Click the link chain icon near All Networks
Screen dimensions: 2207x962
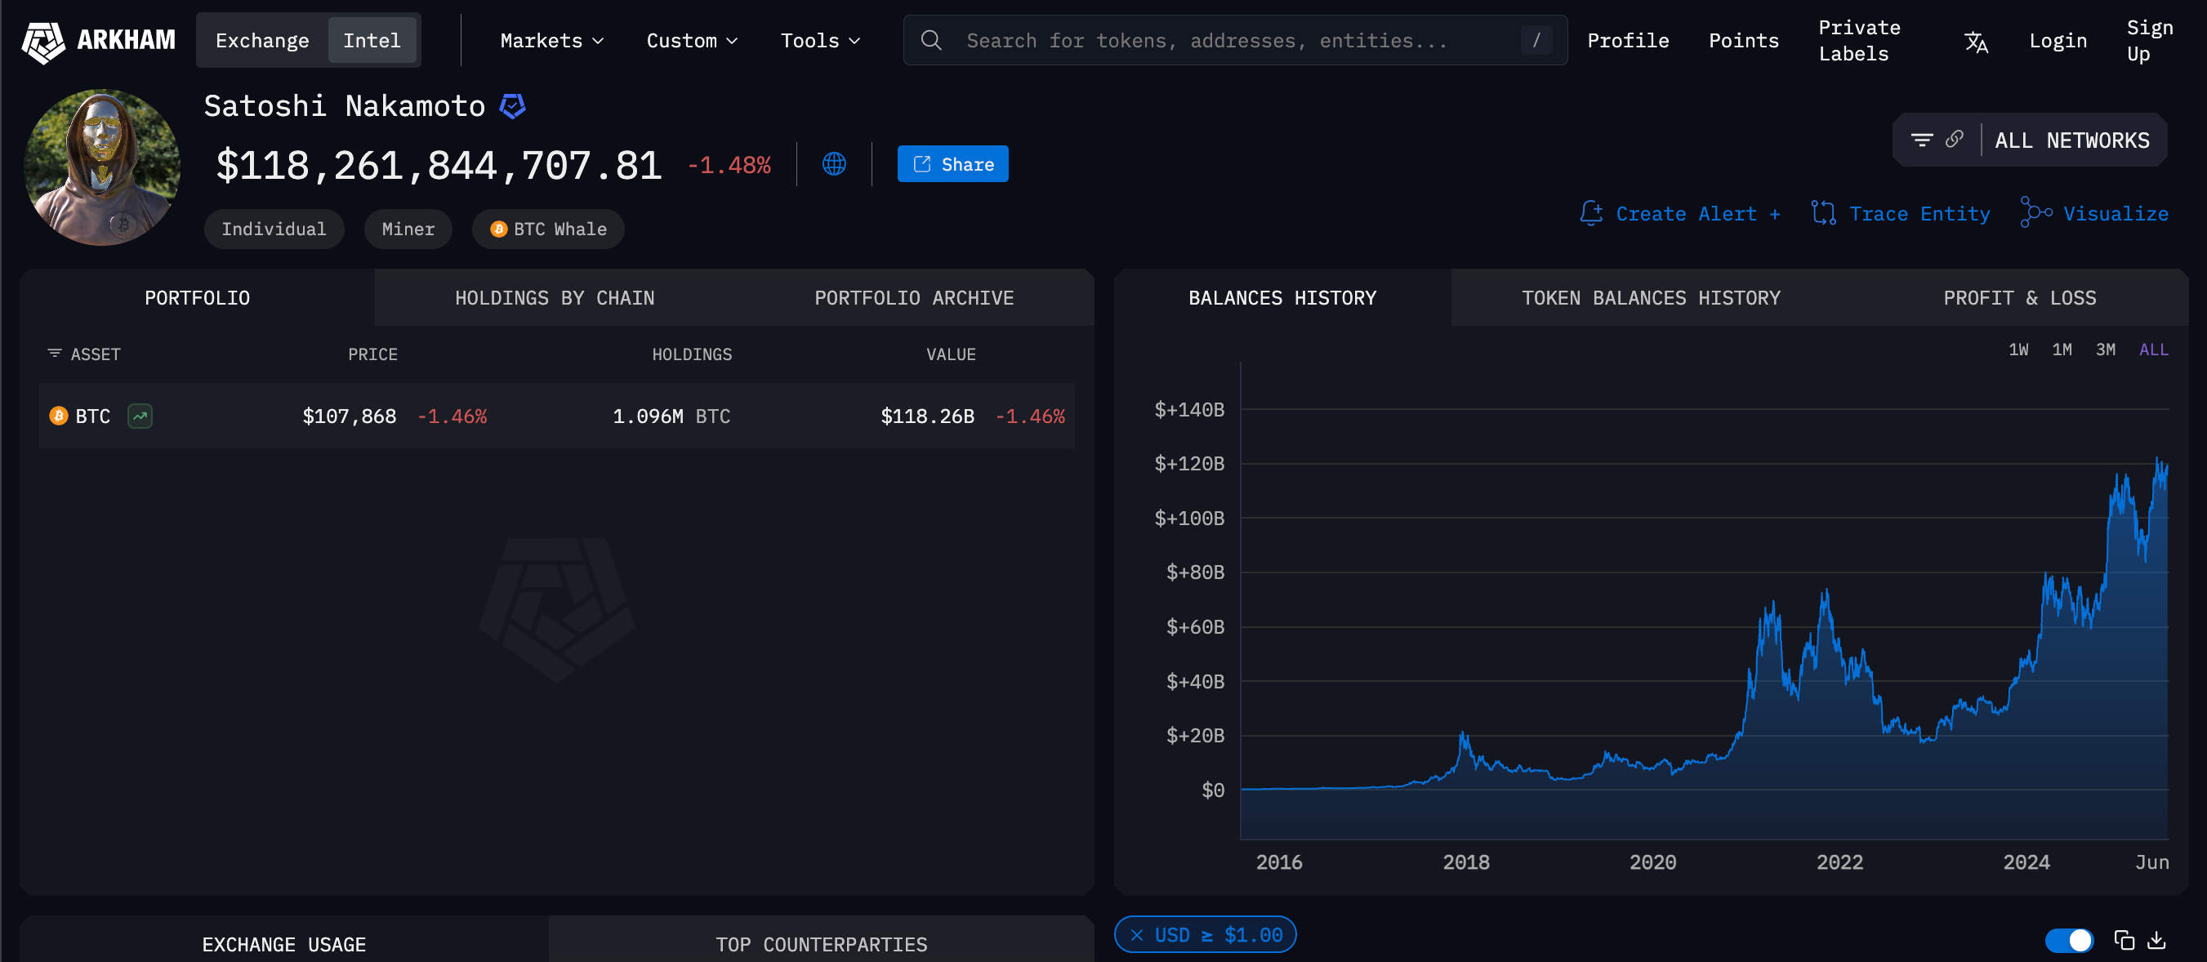(x=1955, y=139)
